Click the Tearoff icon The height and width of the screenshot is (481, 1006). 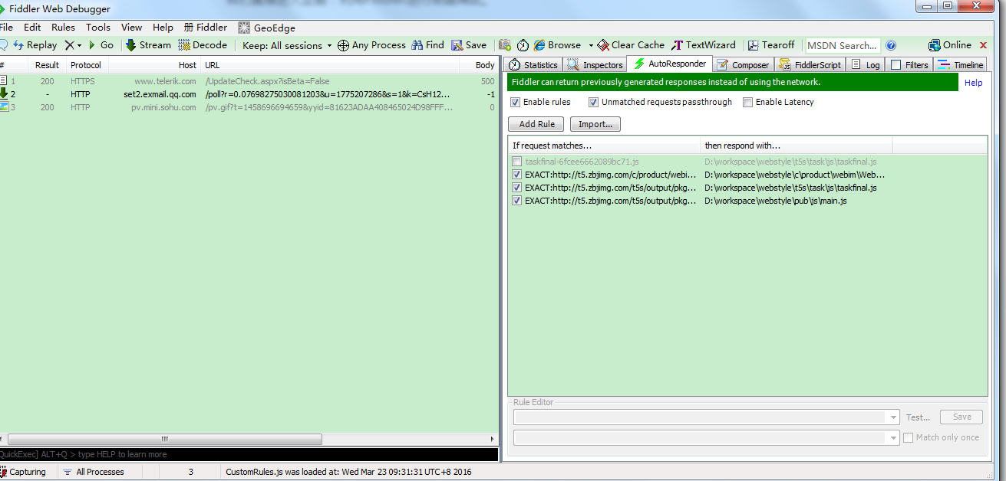(754, 45)
